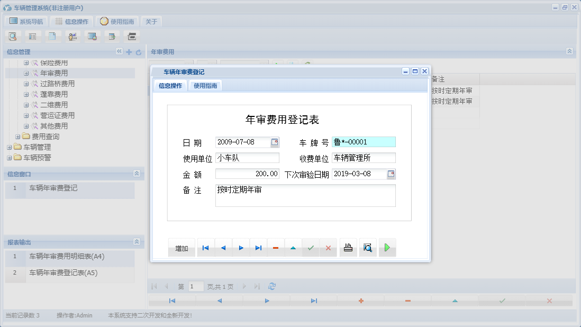Select the magnifier search icon in the main toolbar
This screenshot has width=581, height=327.
click(12, 36)
